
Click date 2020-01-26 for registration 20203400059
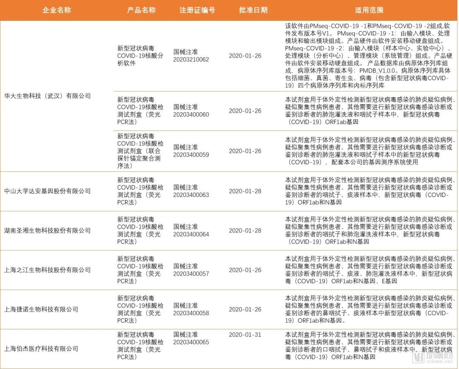245,151
